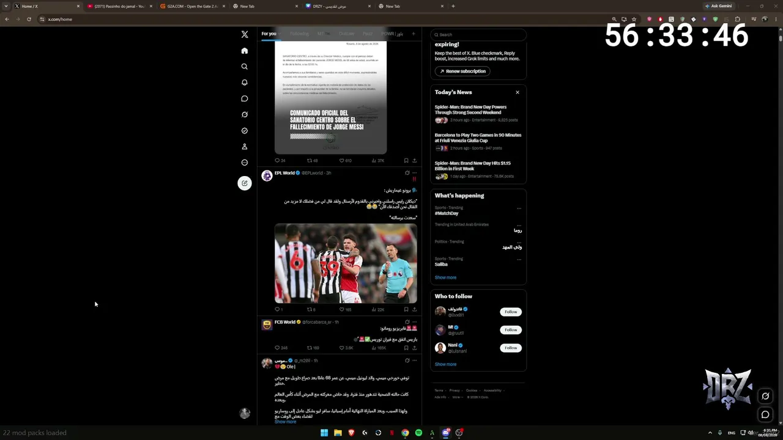Reload the page in the browser
Image resolution: width=783 pixels, height=440 pixels.
[x=29, y=19]
